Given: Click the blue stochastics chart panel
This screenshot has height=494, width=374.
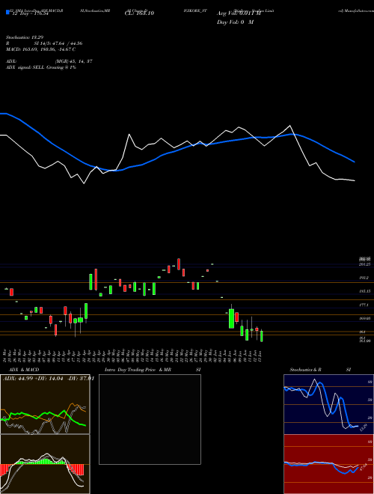Looking at the screenshot, I should point(328,404).
